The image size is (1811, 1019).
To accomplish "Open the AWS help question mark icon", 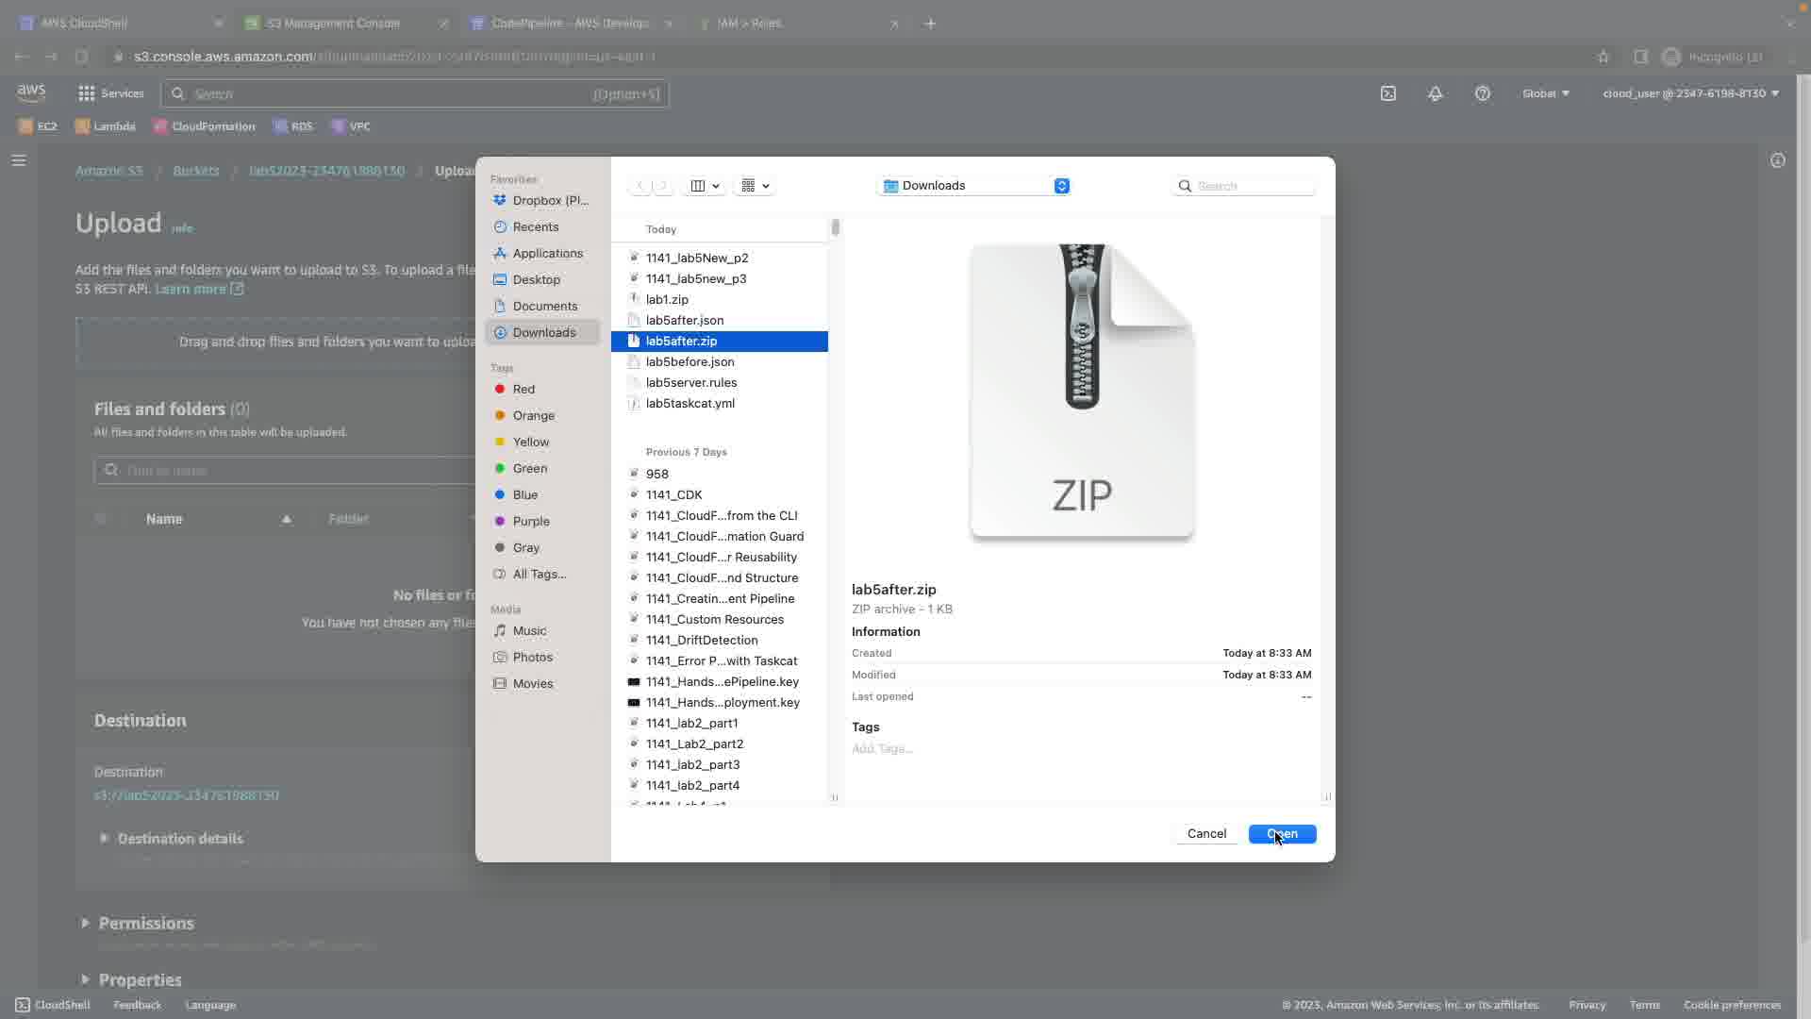I will [1482, 93].
